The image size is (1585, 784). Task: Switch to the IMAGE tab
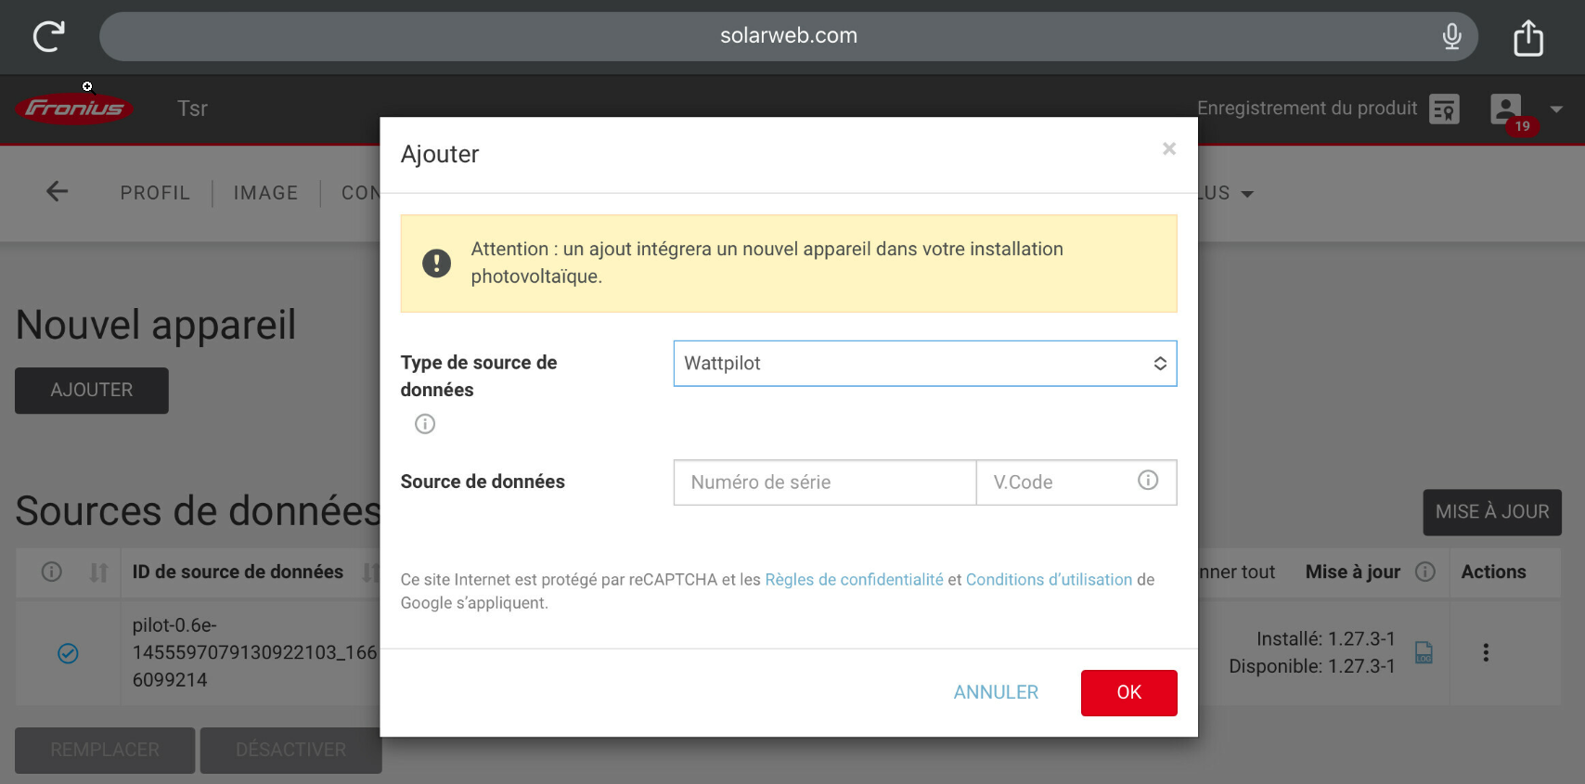pos(265,193)
